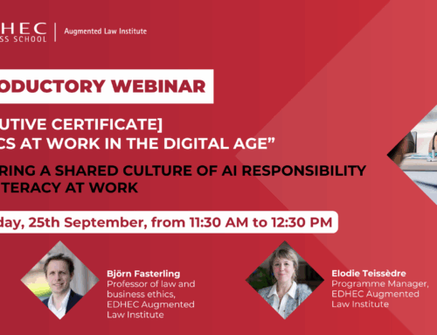Viewport: 437px width, 335px height.
Task: Click the 'UTIVE CERTIFICATE]' heading line
Action: click(x=81, y=124)
